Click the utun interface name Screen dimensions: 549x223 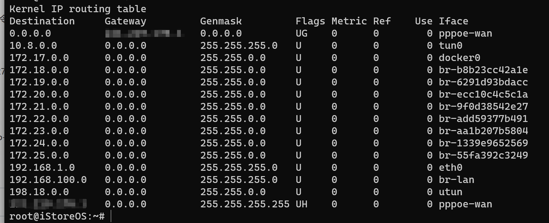[x=450, y=192]
